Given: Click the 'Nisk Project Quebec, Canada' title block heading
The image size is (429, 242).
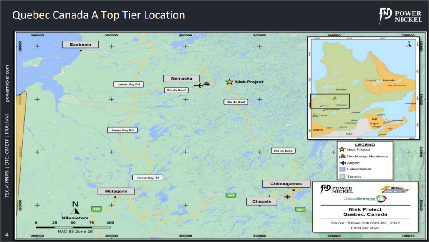Looking at the screenshot, I should coord(365,212).
